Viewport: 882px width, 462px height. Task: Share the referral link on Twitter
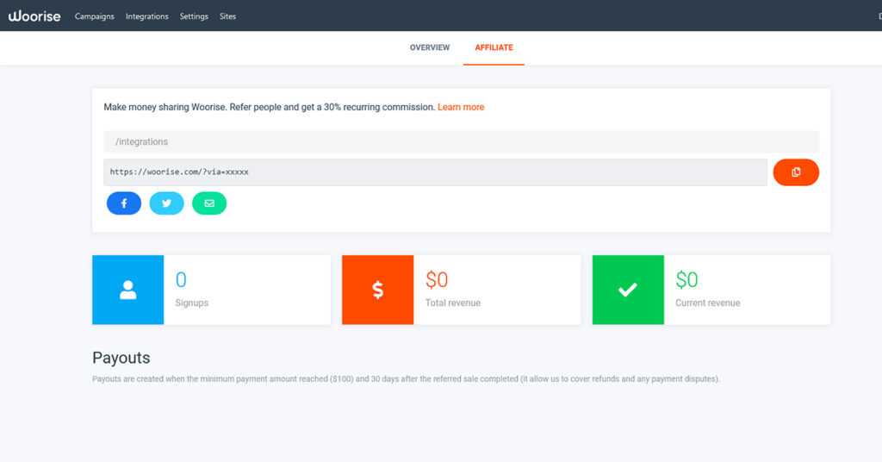(166, 203)
